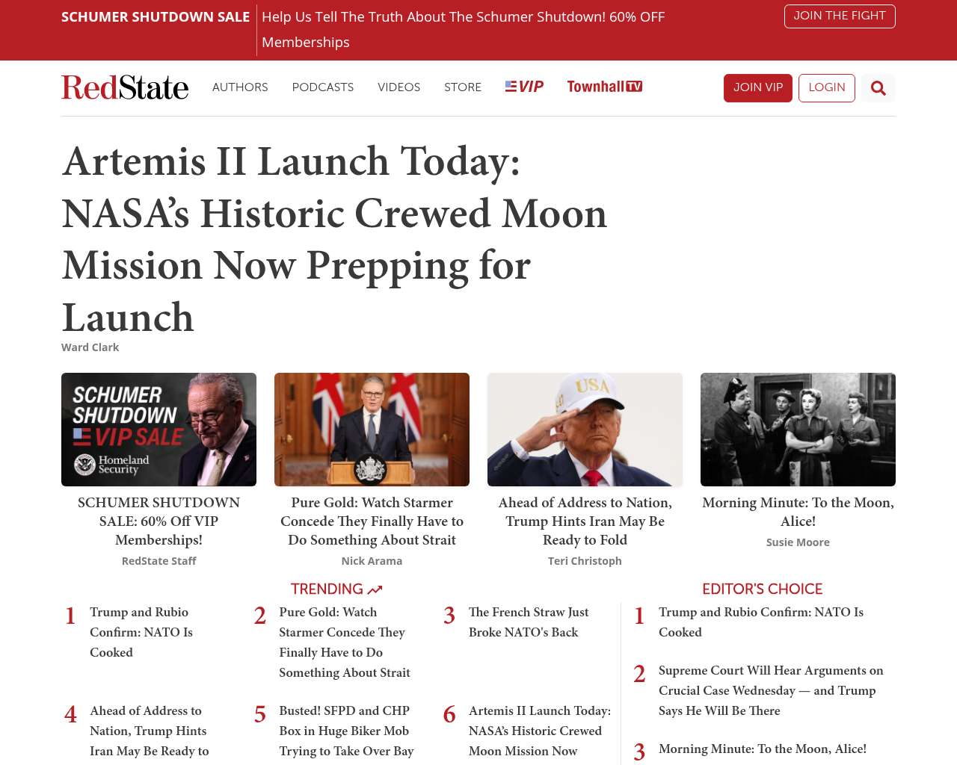Open the RedState home logo
Viewport: 957px width, 765px height.
(x=125, y=87)
